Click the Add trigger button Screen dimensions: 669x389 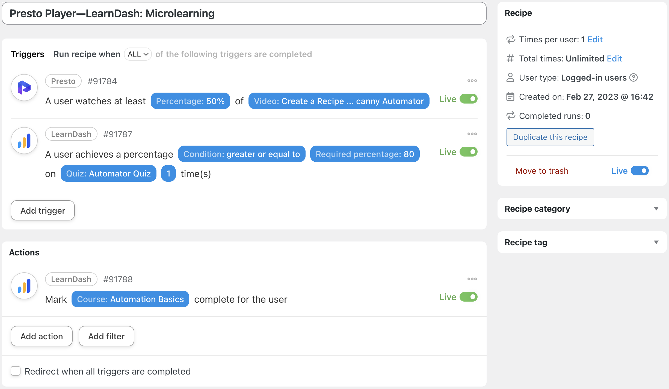pos(43,210)
